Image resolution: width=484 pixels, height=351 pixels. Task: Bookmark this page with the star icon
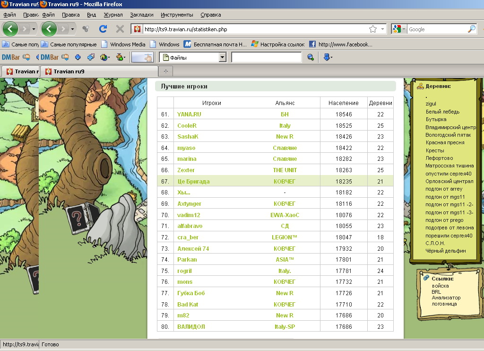coord(373,29)
